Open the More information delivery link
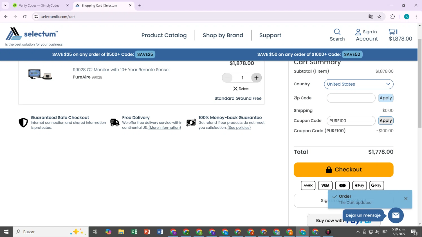The height and width of the screenshot is (237, 422). tap(165, 128)
